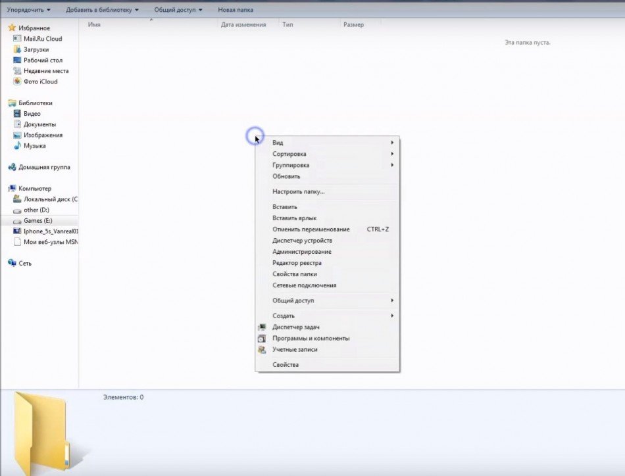Viewport: 625px width, 476px height.
Task: Open the Упорядочить dropdown in toolbar
Action: coord(29,10)
